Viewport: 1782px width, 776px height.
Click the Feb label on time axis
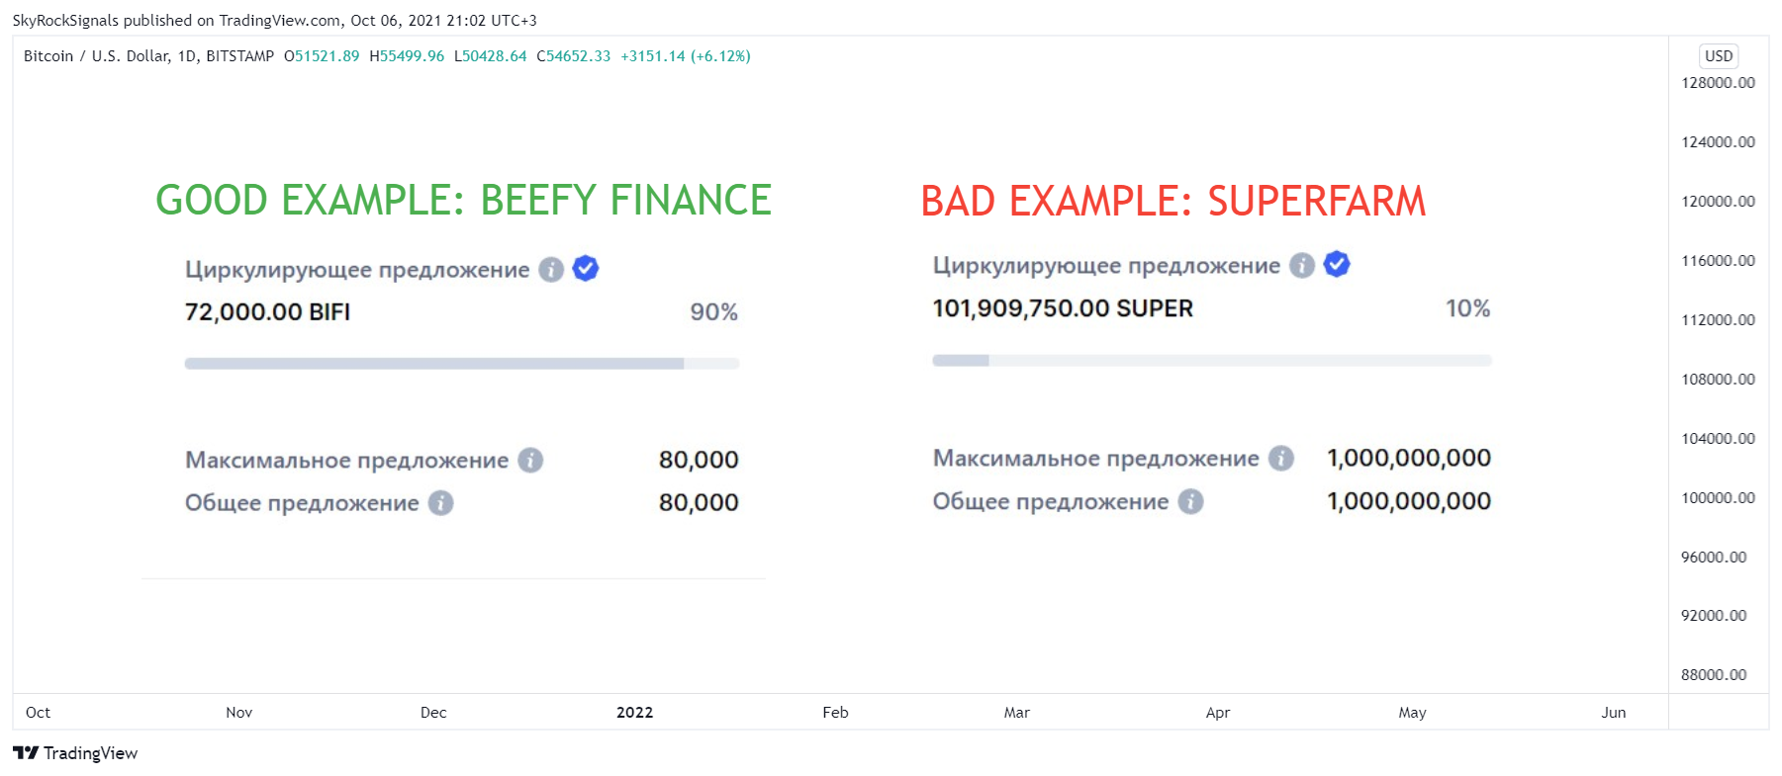click(x=836, y=713)
